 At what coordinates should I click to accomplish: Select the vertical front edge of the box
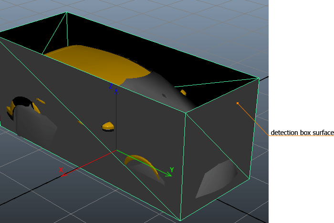coord(183,166)
